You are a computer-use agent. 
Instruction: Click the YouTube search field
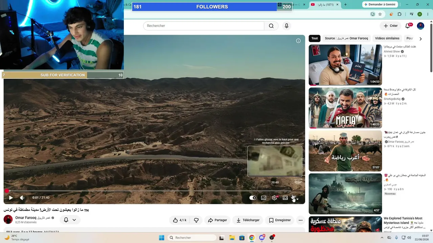(204, 26)
